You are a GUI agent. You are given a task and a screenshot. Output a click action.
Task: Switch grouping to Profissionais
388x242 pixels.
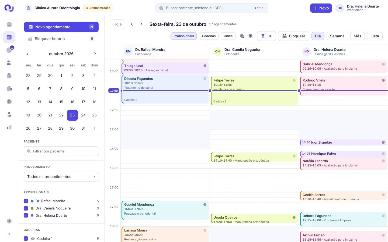pos(184,36)
